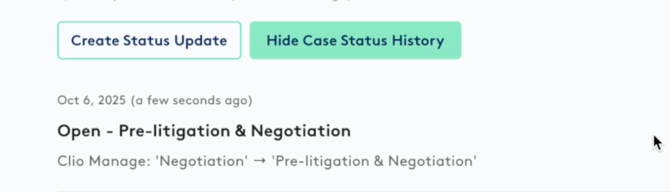Click "Negotiation" at the end of bold heading
The image size is (671, 192).
(301, 131)
